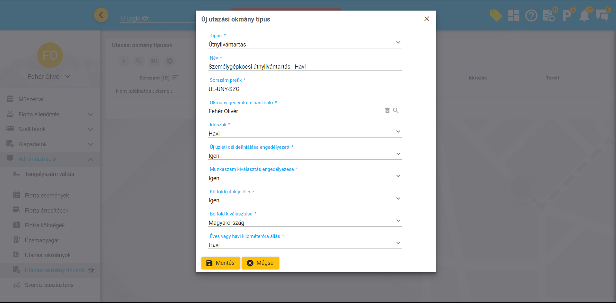
Task: Open the notifications bell icon
Action: coord(584,15)
